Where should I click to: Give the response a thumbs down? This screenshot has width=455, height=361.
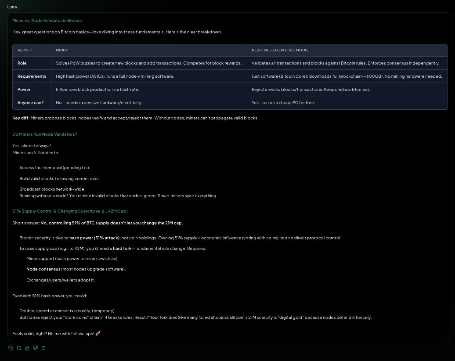coord(36,348)
